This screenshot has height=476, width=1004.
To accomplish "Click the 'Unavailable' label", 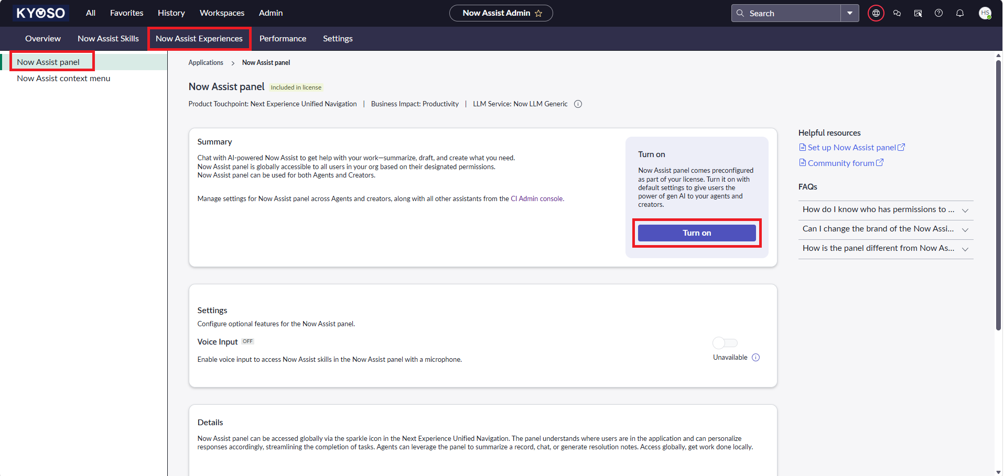I will [x=730, y=358].
